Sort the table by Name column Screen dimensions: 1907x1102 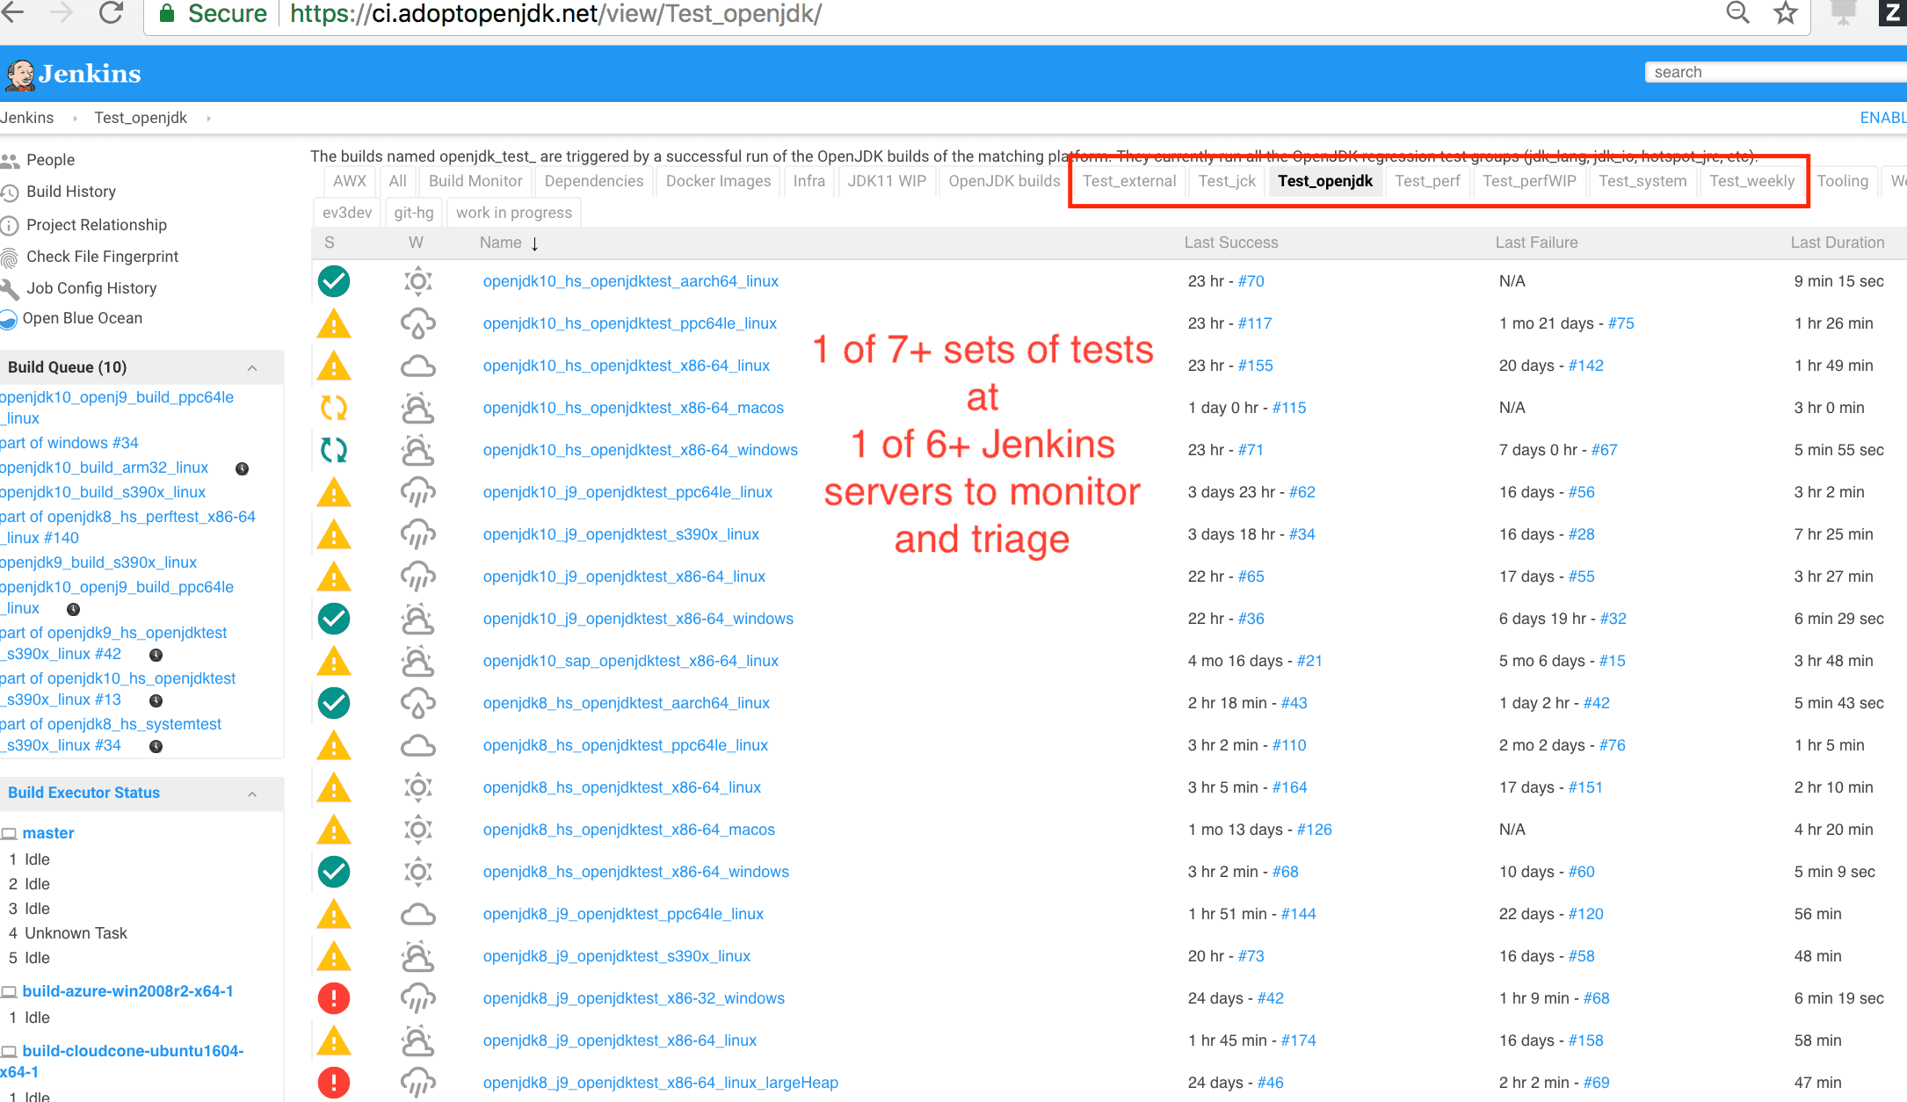(x=500, y=243)
